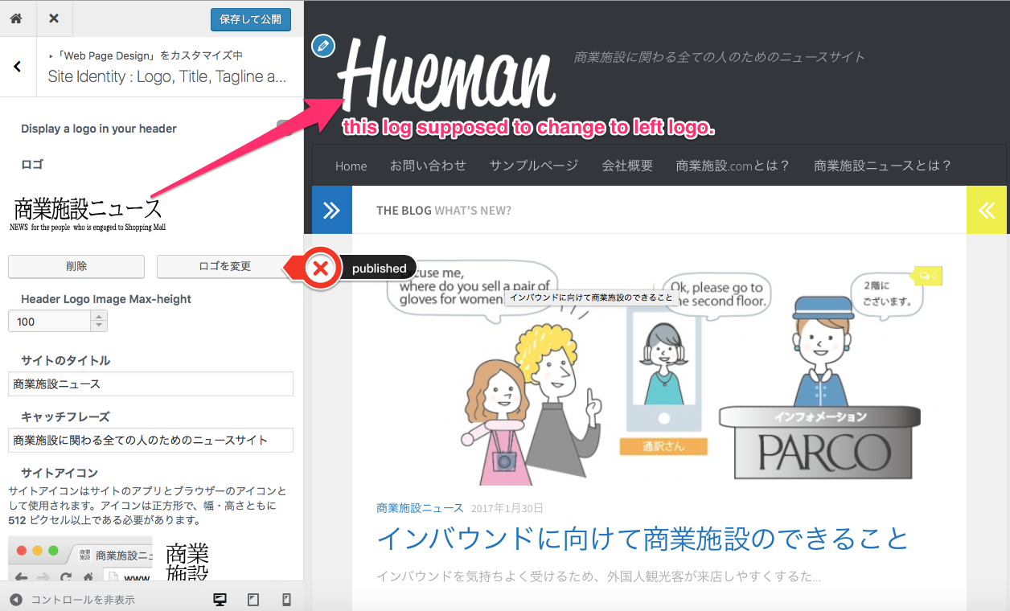Expand the yellow right sidebar arrows
The height and width of the screenshot is (611, 1010).
(x=987, y=210)
